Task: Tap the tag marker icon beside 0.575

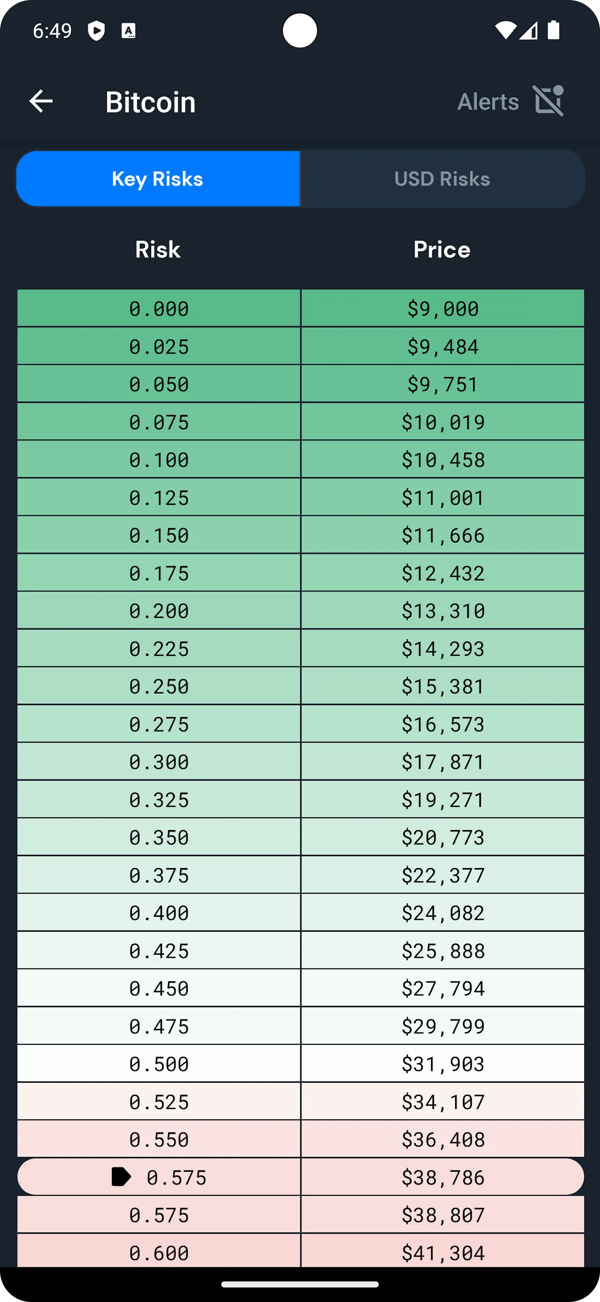Action: (x=121, y=1177)
